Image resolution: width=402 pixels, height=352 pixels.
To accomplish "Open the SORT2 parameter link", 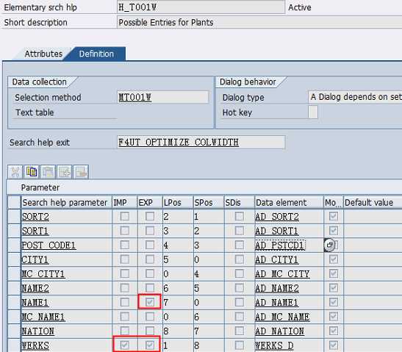I will point(35,217).
